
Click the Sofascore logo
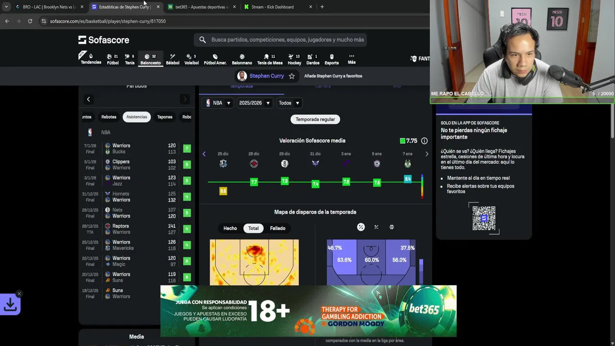pyautogui.click(x=104, y=40)
